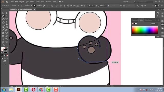Click Vertical Align Top icon
The height and width of the screenshot is (92, 164).
[71, 6]
